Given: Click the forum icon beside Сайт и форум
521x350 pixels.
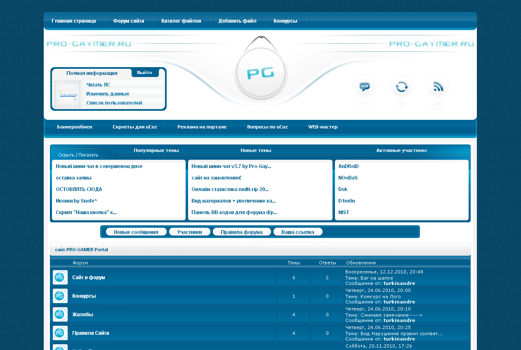Looking at the screenshot, I should tap(60, 278).
